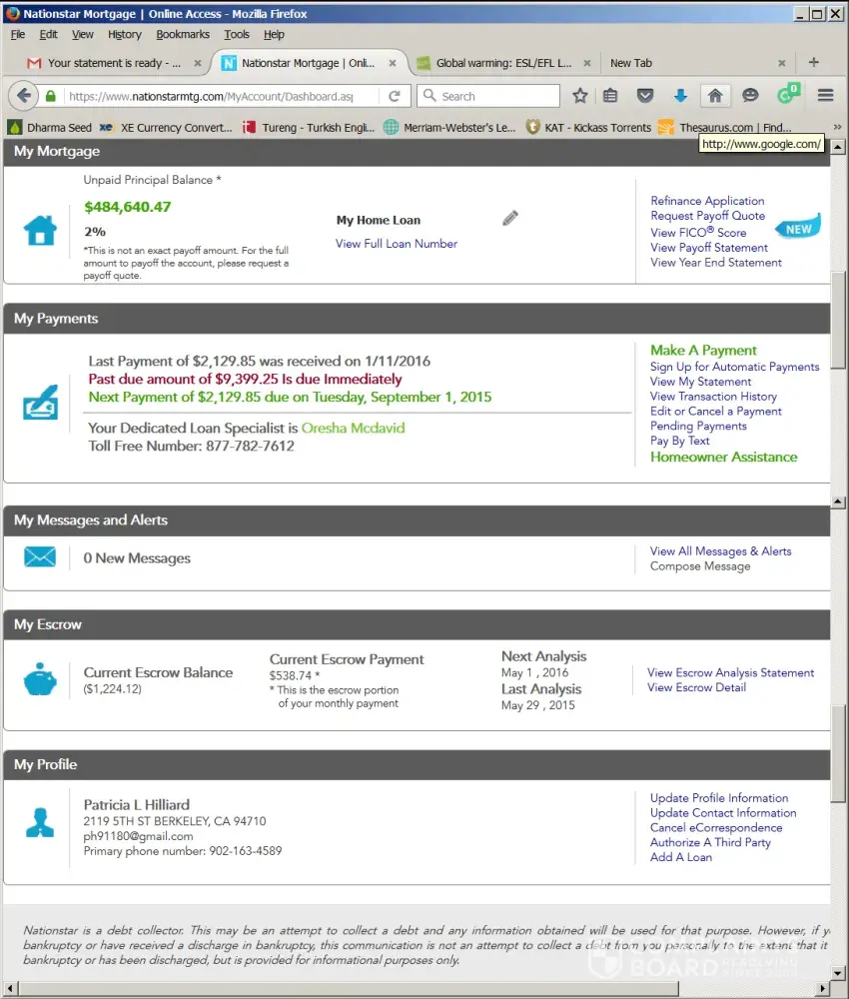The width and height of the screenshot is (849, 999).
Task: Open View Transaction History
Action: tap(713, 397)
